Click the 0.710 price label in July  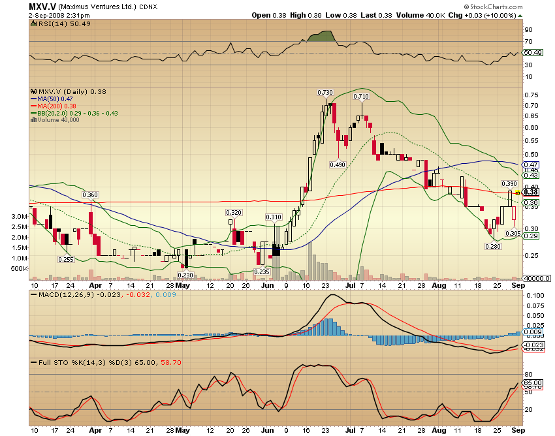pyautogui.click(x=361, y=96)
